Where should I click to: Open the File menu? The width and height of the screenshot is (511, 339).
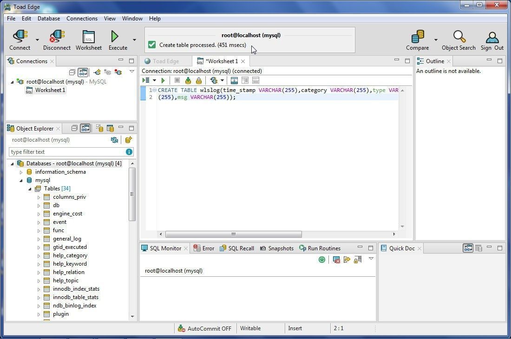pos(11,19)
